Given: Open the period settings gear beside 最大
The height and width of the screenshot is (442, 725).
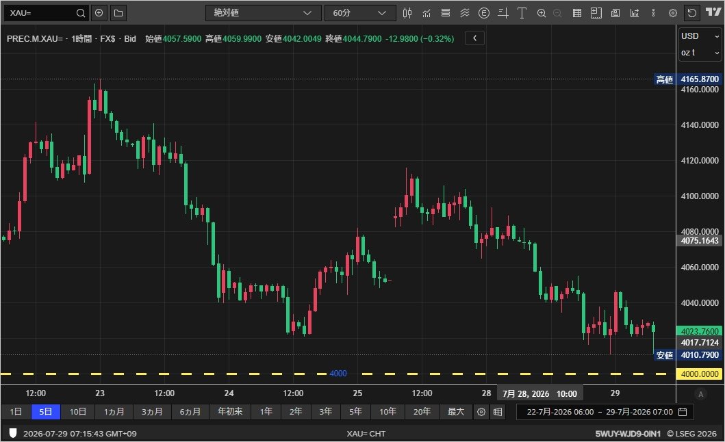Looking at the screenshot, I should pyautogui.click(x=481, y=412).
